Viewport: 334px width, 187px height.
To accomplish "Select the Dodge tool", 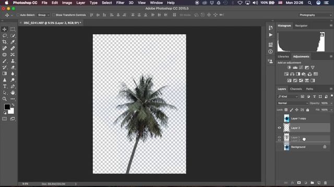I will 13,80.
